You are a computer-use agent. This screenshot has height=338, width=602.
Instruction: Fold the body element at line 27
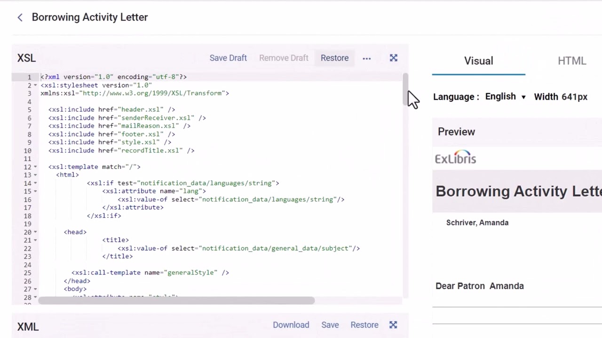tap(35, 289)
